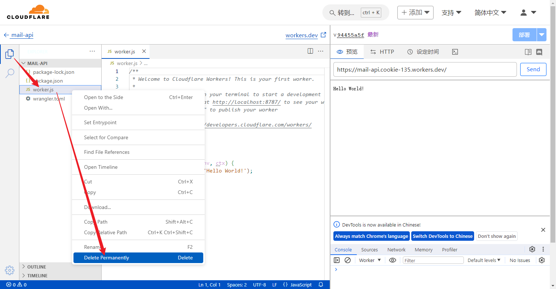Click the preview URL input field
Image resolution: width=556 pixels, height=289 pixels.
click(x=425, y=69)
